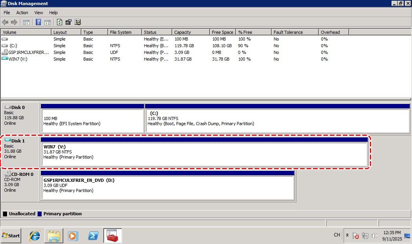
Task: Sort the list by Free Space column
Action: (223, 32)
